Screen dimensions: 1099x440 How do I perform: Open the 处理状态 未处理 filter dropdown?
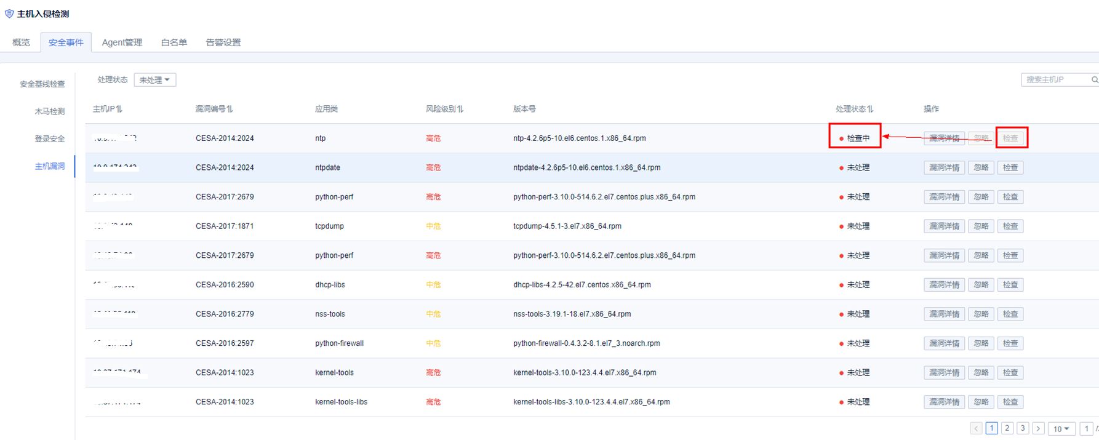click(155, 80)
